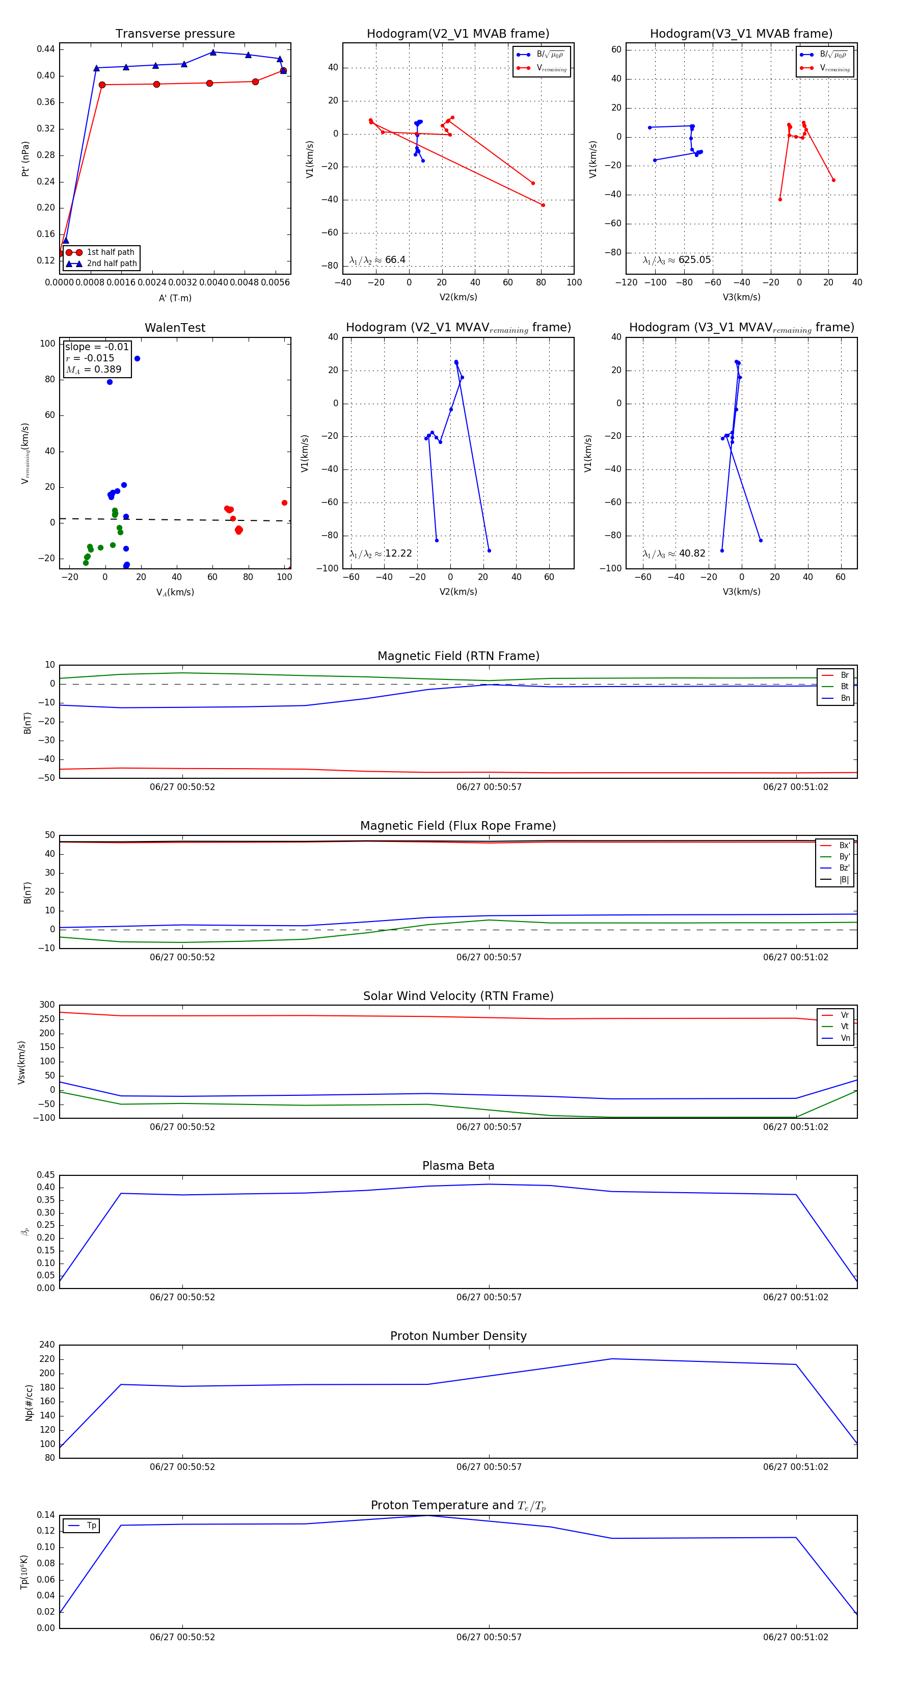Click the 'M_A = 0.389' annotation
Screen dimensions: 917x1682
pyautogui.click(x=93, y=370)
